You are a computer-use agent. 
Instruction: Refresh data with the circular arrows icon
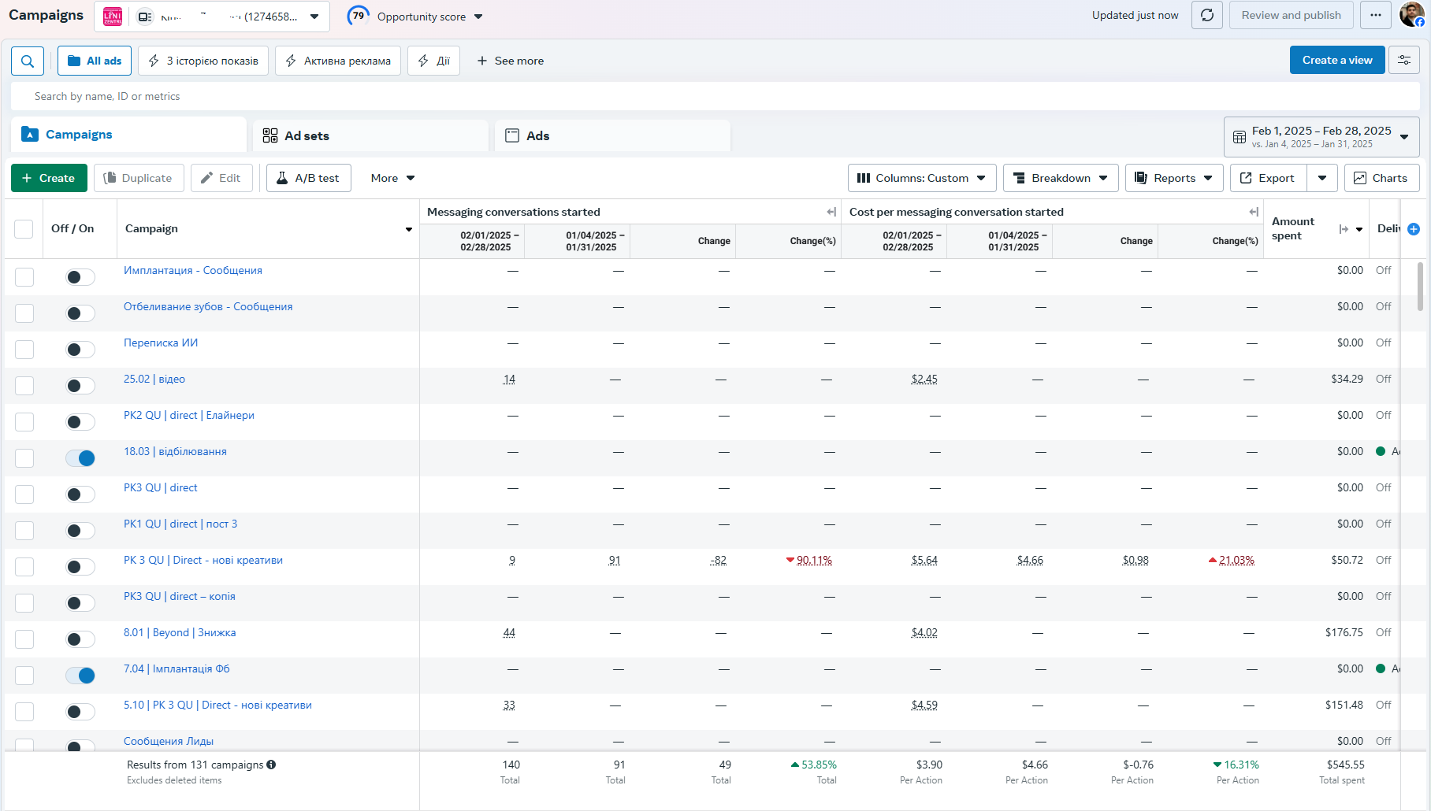pos(1207,15)
